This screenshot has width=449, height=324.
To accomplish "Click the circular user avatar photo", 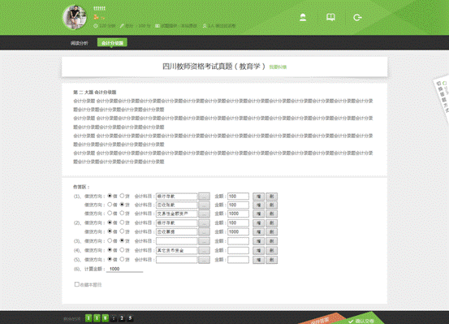I will coord(75,18).
